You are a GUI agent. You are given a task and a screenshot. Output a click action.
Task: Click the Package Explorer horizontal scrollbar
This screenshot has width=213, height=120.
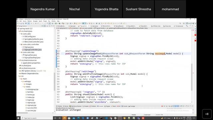pyautogui.click(x=23, y=113)
